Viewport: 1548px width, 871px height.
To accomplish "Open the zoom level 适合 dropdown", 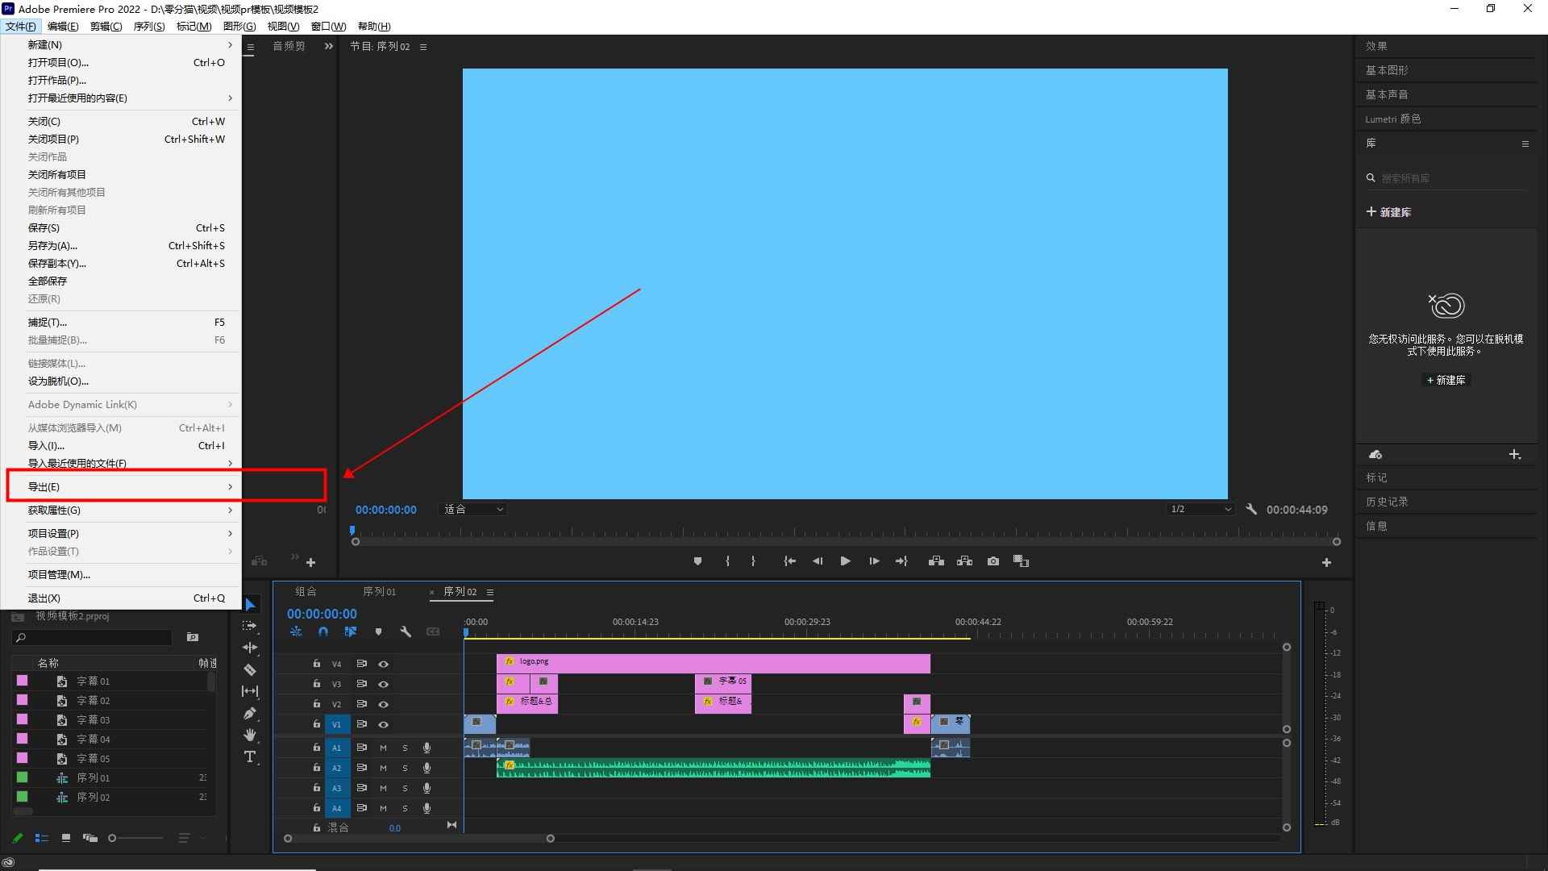I will pos(473,509).
